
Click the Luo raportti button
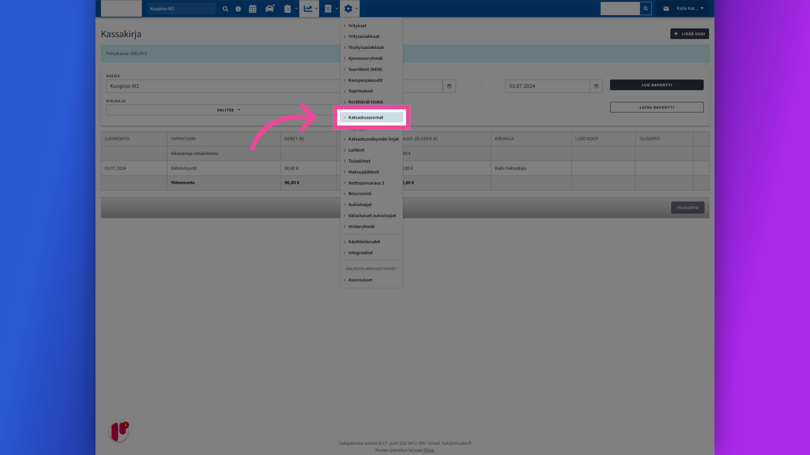656,85
